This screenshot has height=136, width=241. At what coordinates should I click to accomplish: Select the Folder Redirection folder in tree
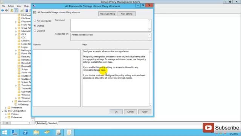pos(26,25)
